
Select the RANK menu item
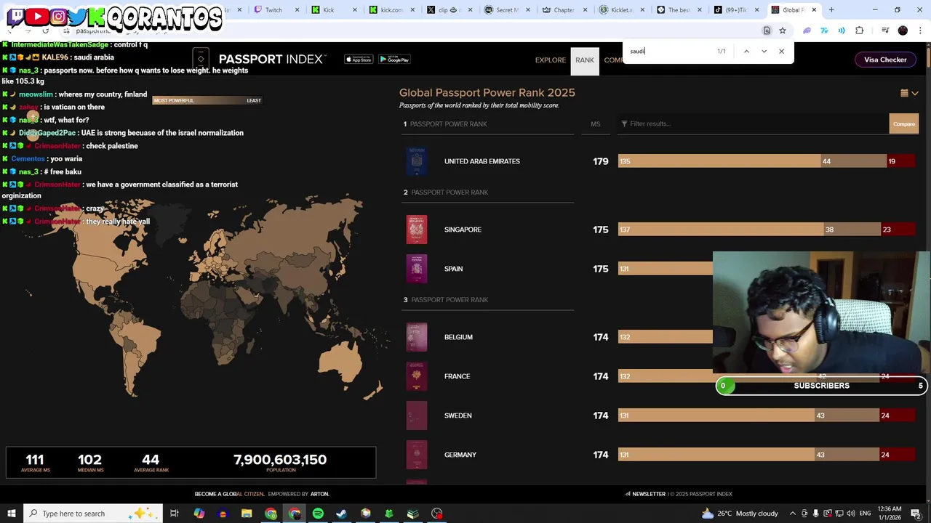(585, 60)
